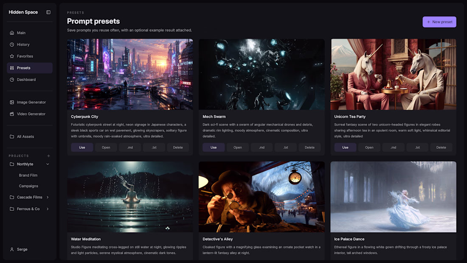Use the Cyberpunk City preset

82,147
